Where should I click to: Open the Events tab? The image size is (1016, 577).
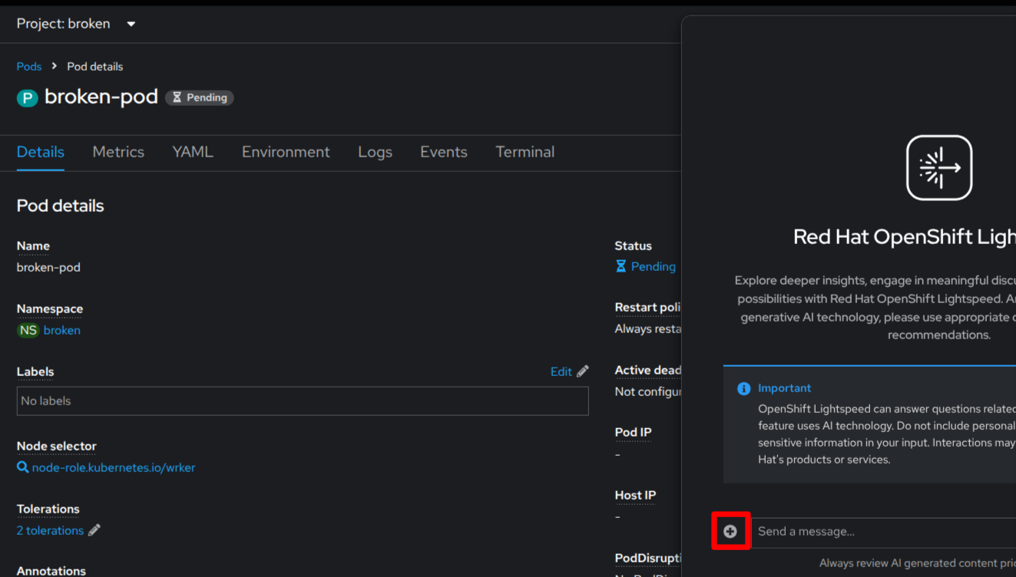tap(444, 152)
